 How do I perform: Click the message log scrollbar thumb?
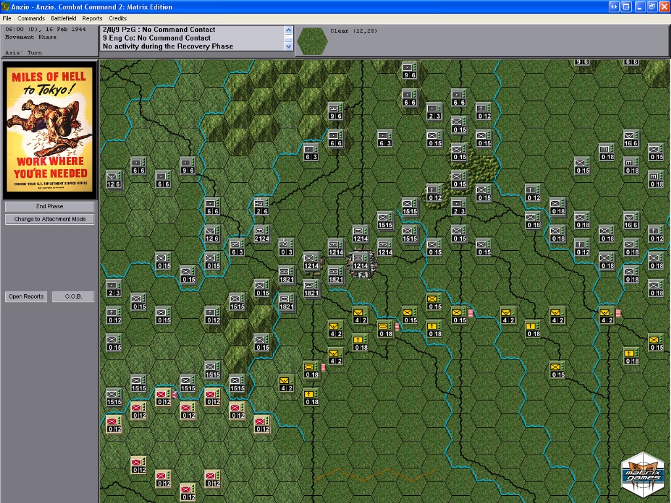pos(289,38)
